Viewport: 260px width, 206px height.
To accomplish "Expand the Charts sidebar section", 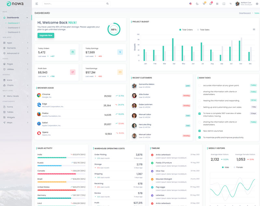I will click(16, 85).
